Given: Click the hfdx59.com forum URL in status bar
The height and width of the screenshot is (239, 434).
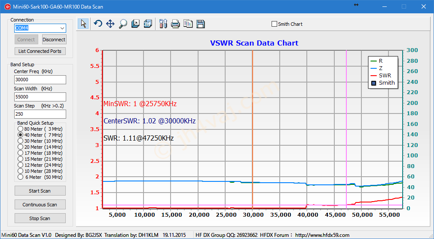Looking at the screenshot, I should (322, 235).
